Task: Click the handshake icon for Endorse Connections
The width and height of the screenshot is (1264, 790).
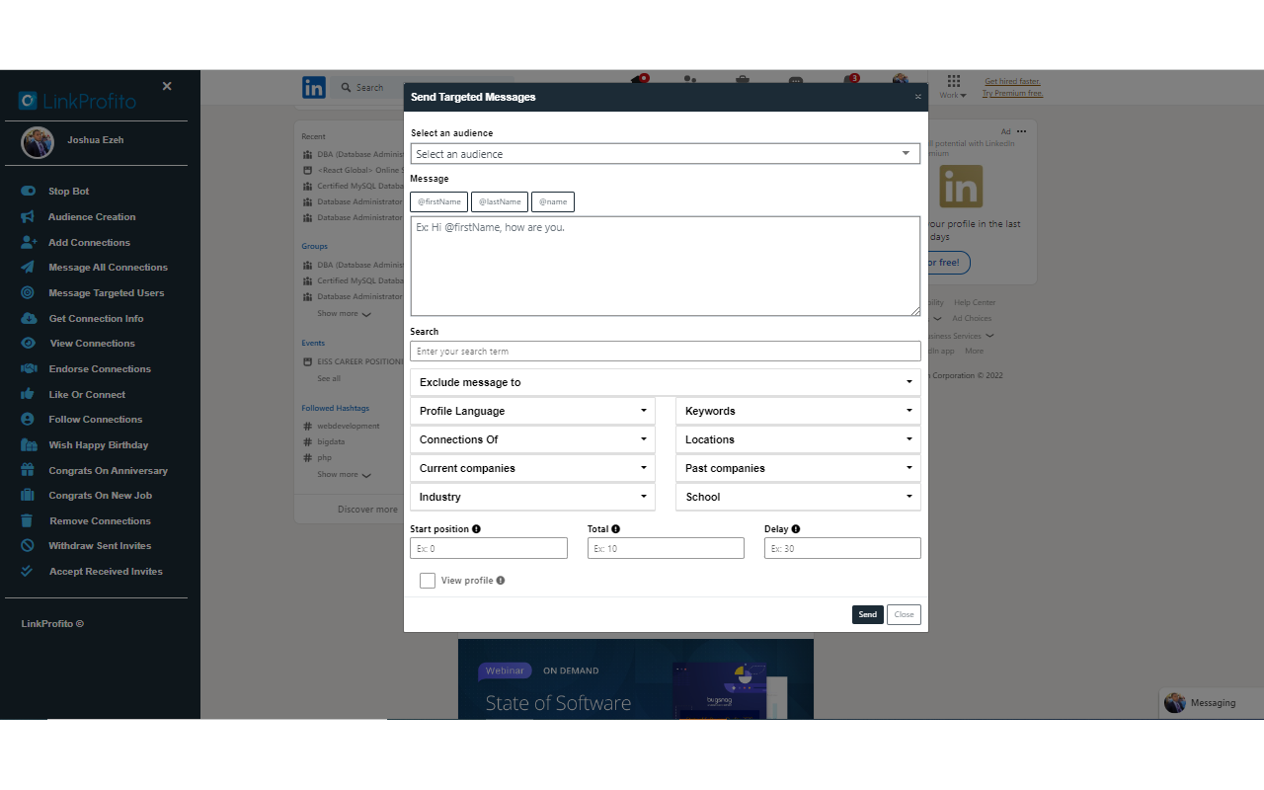Action: [x=29, y=368]
